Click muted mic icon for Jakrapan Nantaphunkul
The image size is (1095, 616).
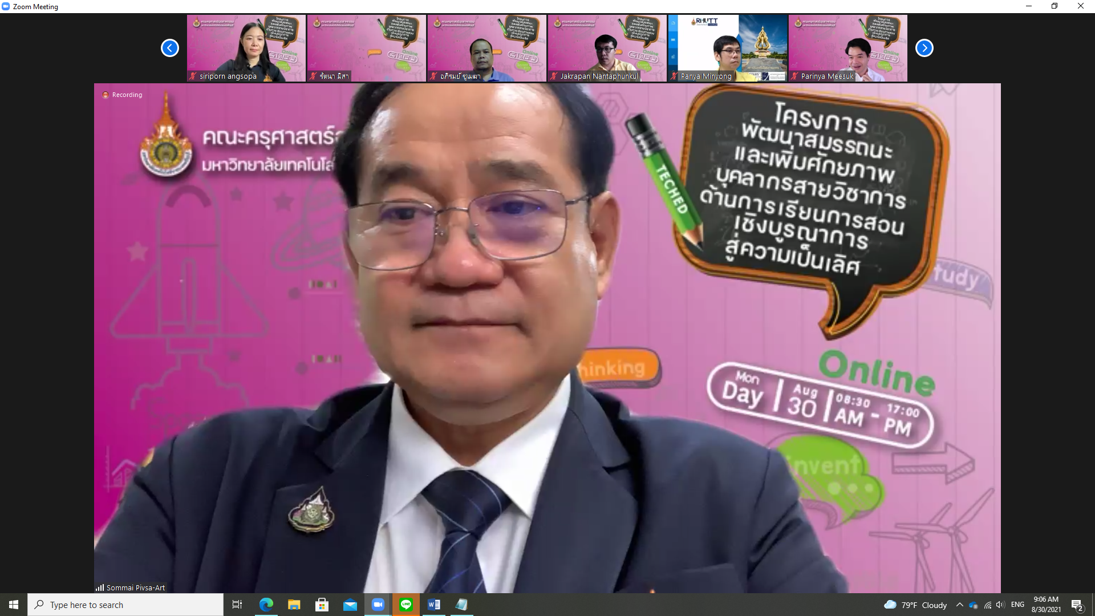tap(554, 76)
